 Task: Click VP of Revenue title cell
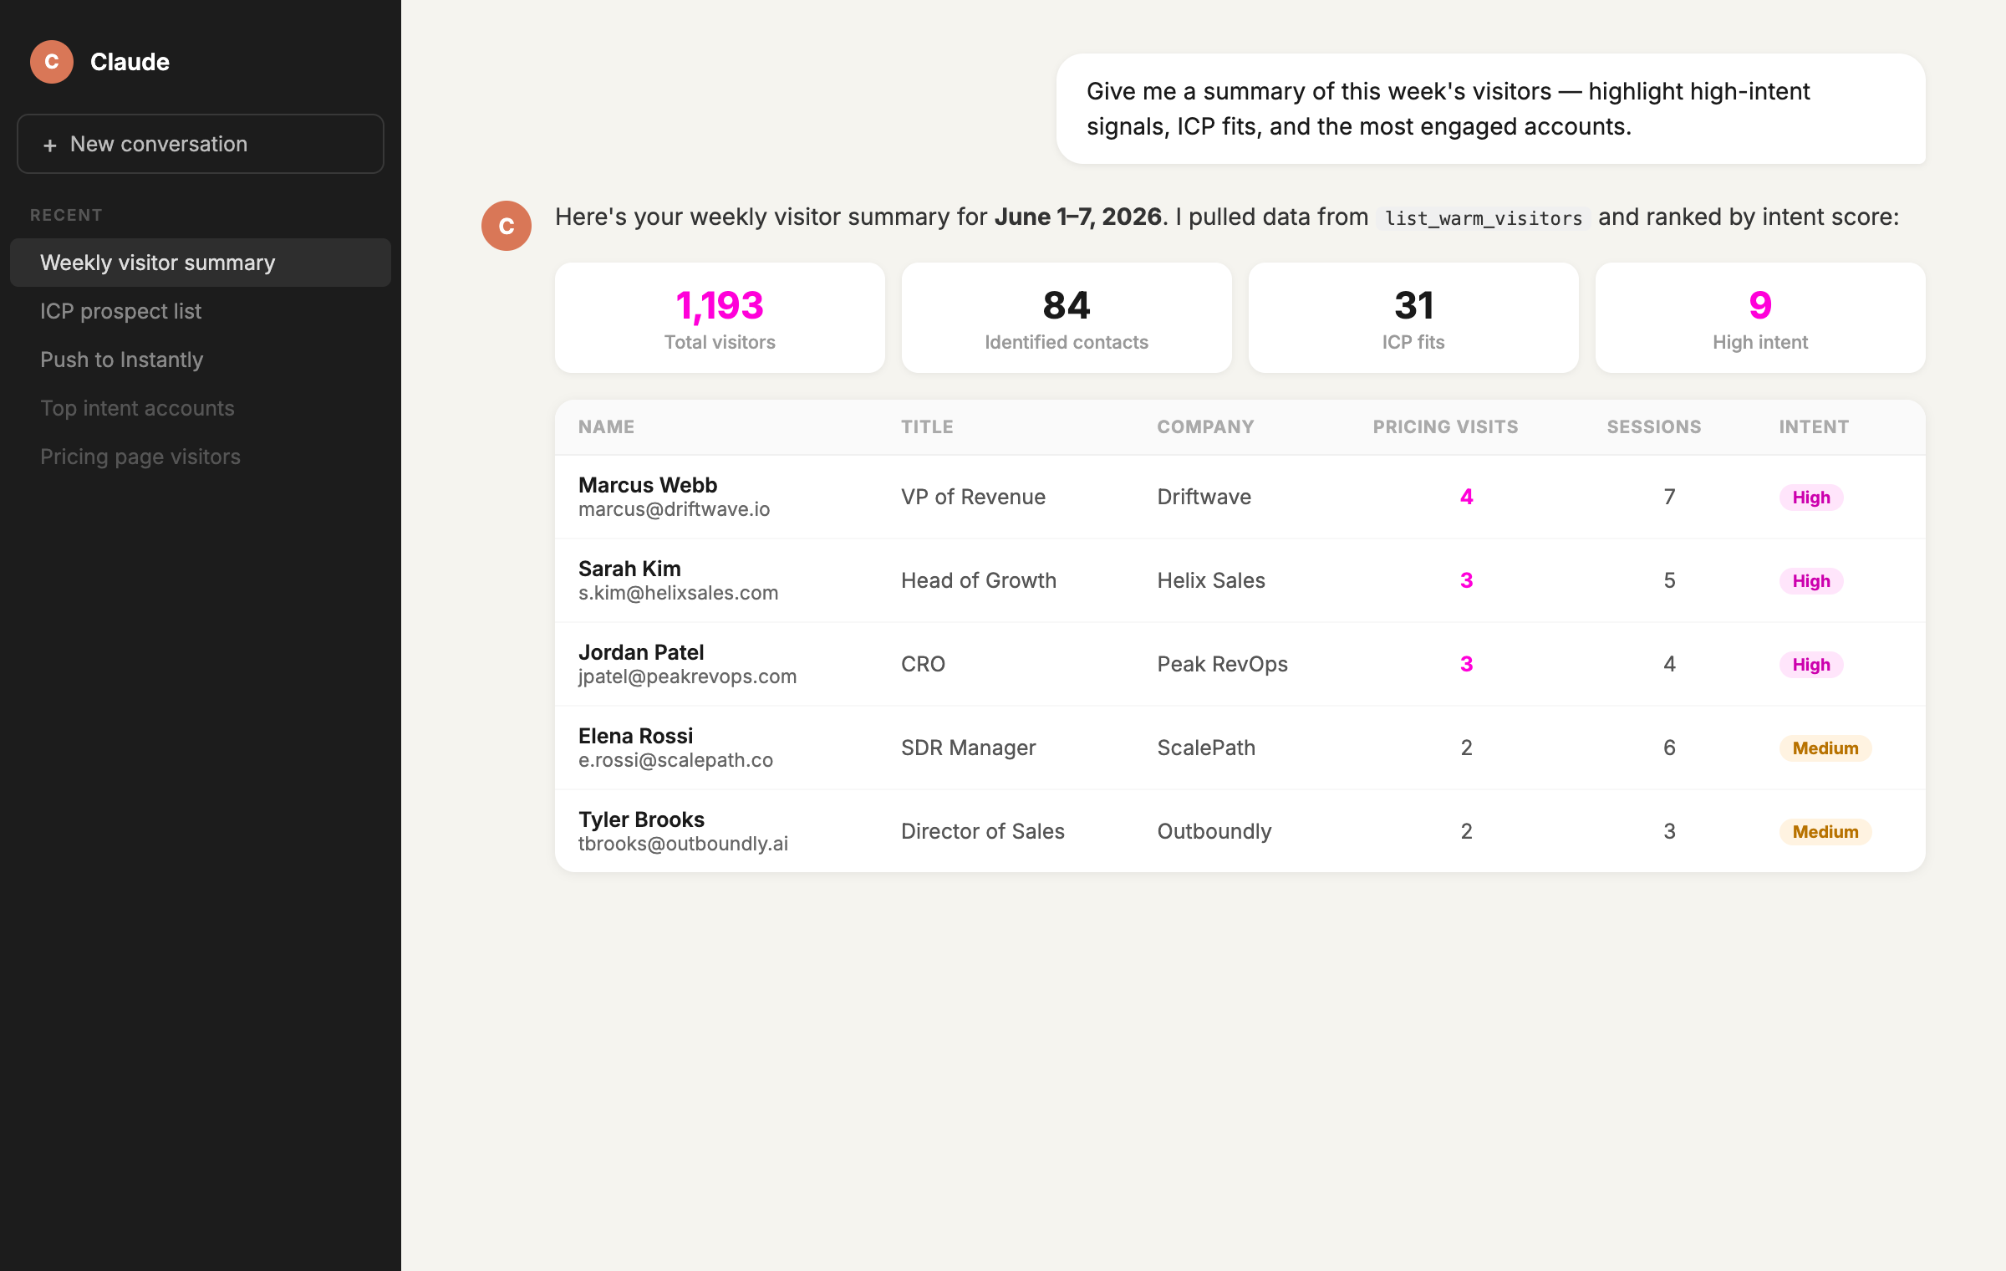coord(973,497)
